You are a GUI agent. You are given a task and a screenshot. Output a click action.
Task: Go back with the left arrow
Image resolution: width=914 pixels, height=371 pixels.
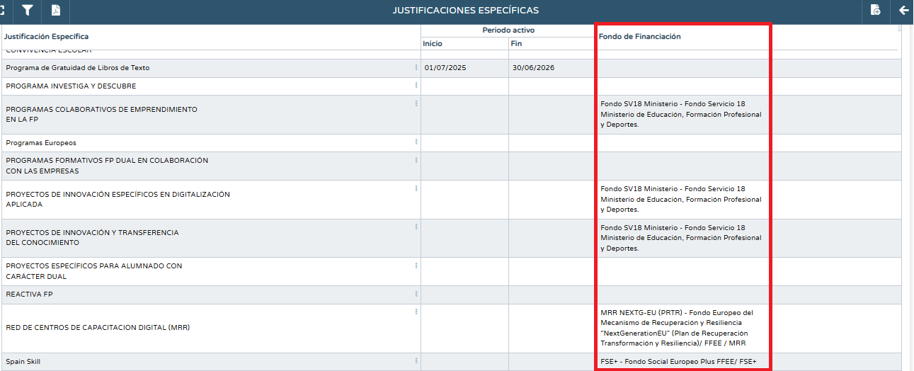[x=903, y=10]
